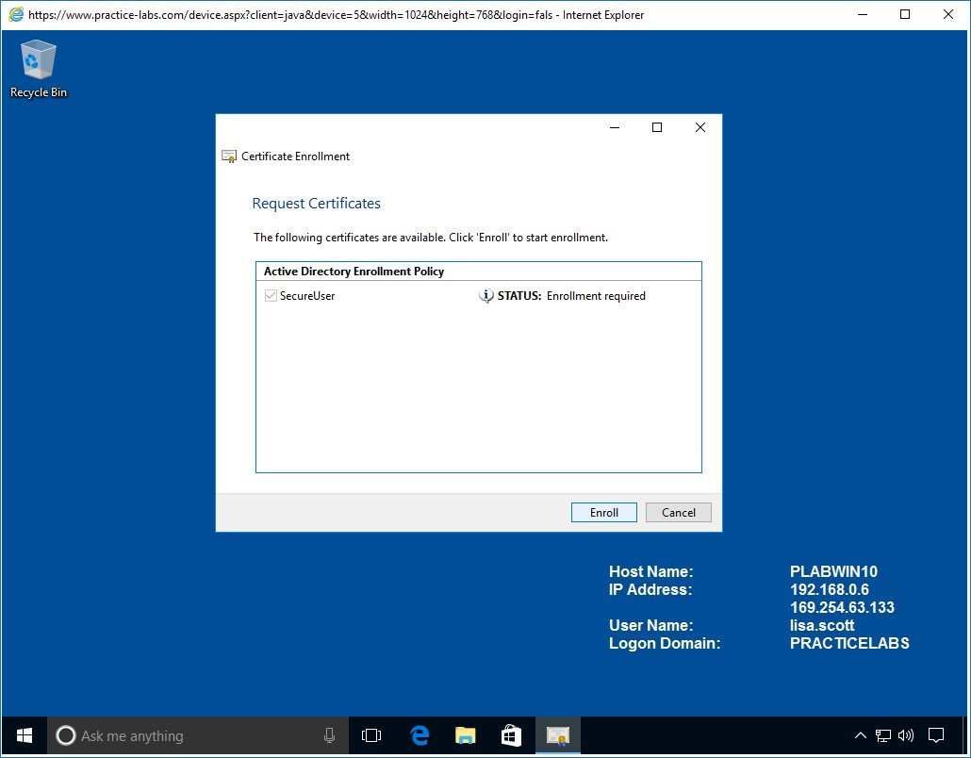Close the Internet Explorer window
Viewport: 971px width, 758px height.
948,15
